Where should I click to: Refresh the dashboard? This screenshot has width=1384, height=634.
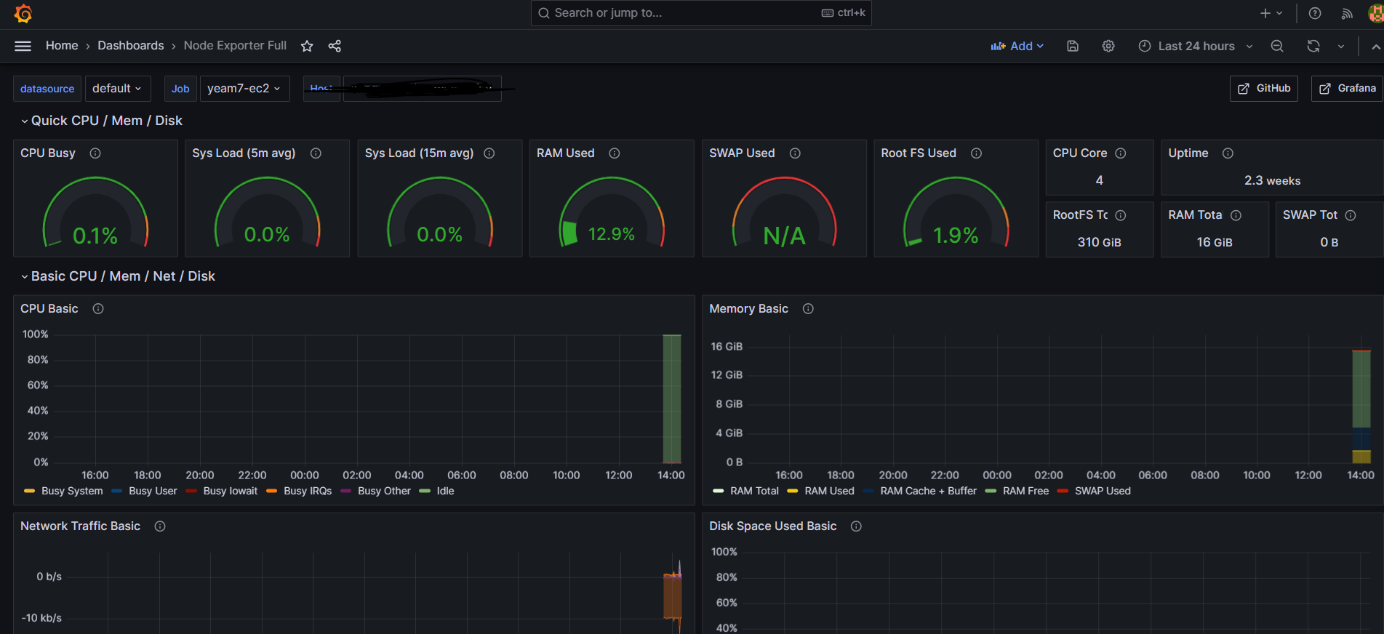(1313, 46)
